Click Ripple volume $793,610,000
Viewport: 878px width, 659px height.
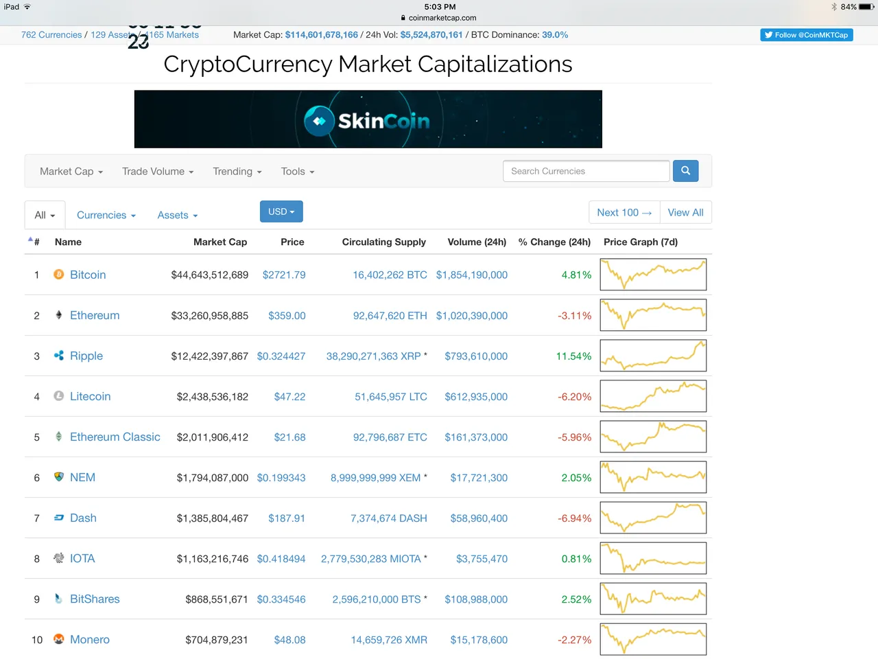coord(476,356)
